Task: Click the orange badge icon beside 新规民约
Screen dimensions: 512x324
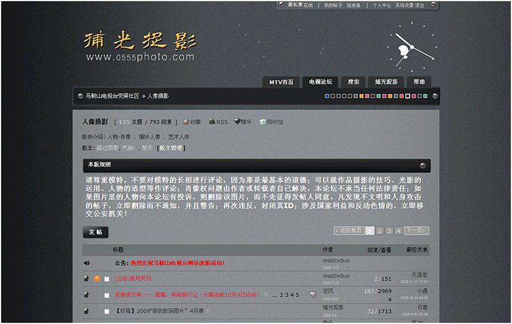Action: pyautogui.click(x=97, y=279)
